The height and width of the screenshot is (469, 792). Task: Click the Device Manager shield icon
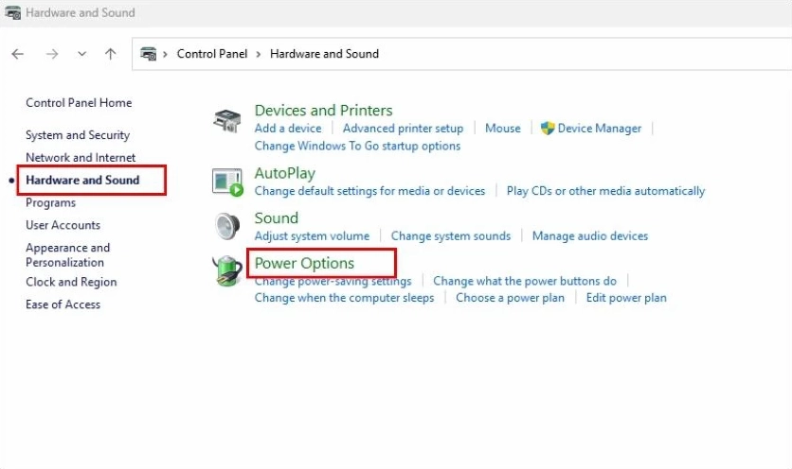547,129
